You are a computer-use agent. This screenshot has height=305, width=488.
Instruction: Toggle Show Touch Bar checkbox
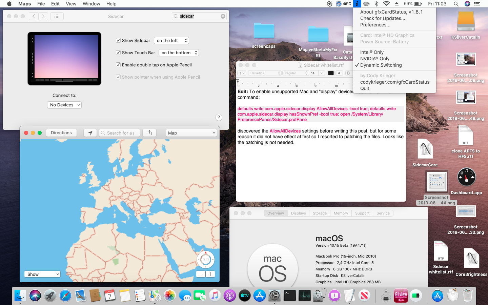[118, 53]
